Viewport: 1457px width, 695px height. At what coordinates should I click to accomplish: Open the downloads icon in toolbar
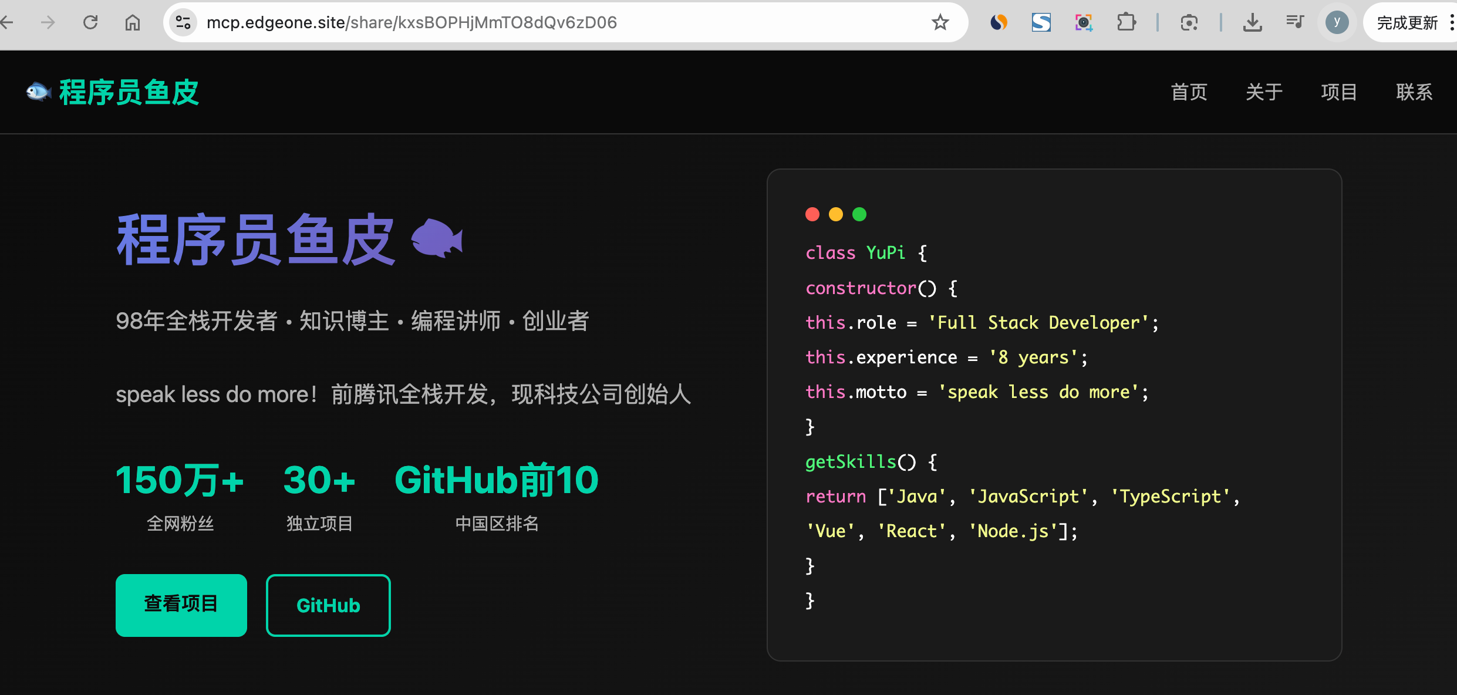coord(1252,22)
